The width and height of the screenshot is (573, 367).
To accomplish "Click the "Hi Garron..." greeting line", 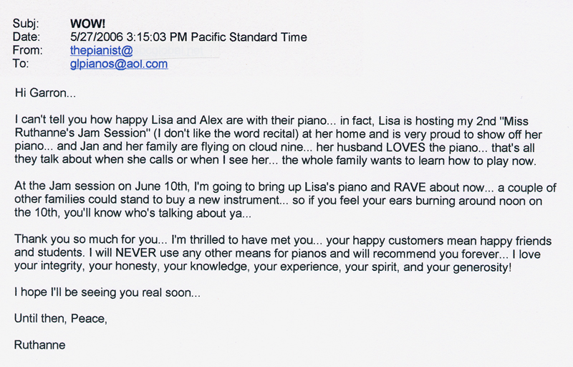I will [46, 92].
